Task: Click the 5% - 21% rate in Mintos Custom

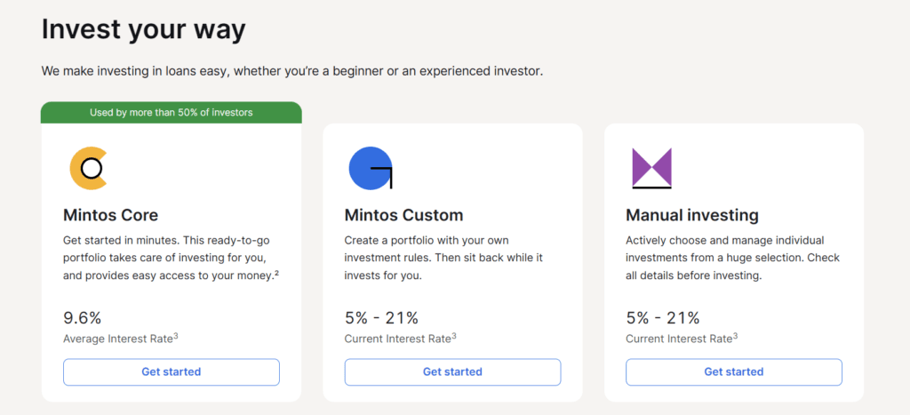Action: click(x=381, y=317)
